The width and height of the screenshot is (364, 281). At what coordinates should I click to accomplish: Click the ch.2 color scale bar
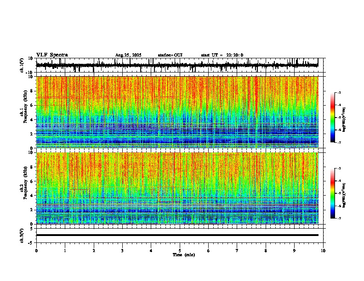332,193
